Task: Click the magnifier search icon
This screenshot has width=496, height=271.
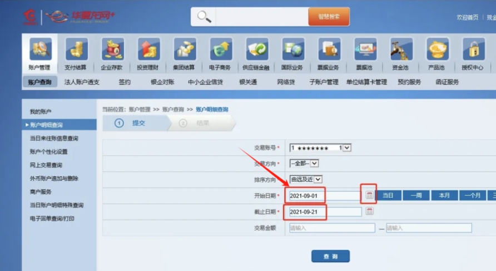Action: click(204, 17)
